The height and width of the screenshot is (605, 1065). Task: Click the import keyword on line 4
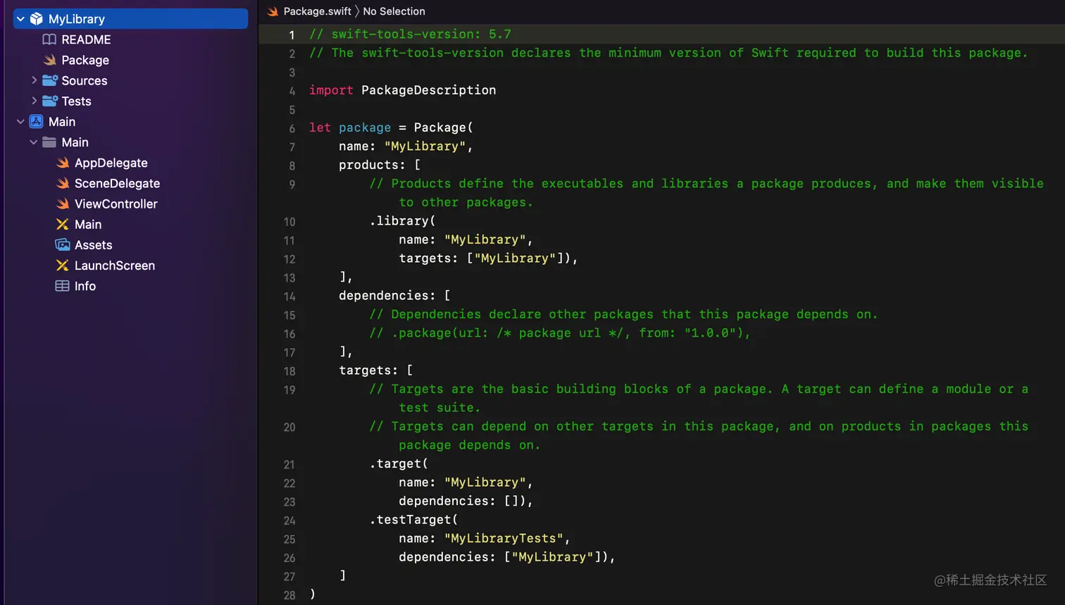(x=331, y=90)
